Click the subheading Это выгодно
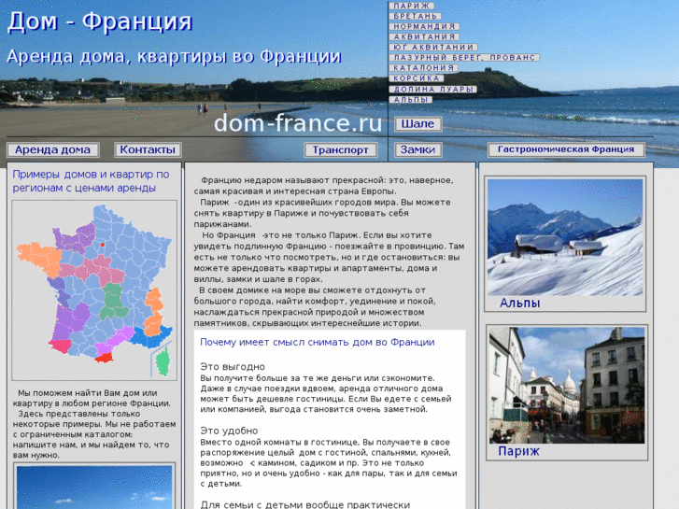This screenshot has width=679, height=509. tap(233, 366)
